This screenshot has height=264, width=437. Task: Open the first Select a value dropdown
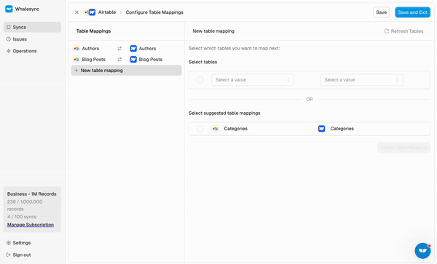[253, 80]
